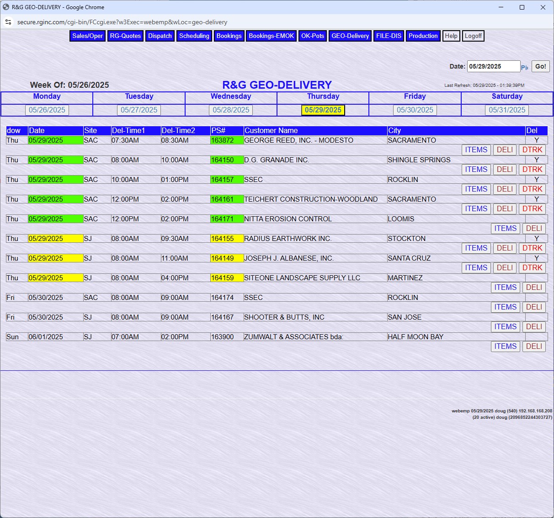Open ITEMS for SSEC PS# 164174
This screenshot has width=554, height=518.
[506, 307]
